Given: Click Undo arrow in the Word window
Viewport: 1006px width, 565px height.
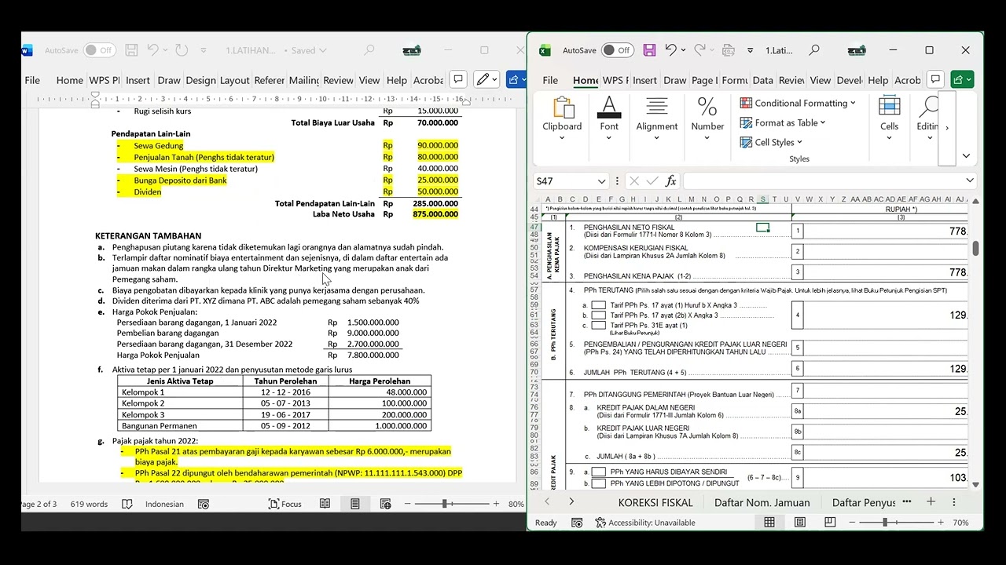Looking at the screenshot, I should [x=152, y=50].
